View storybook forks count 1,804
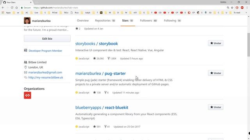 [x=112, y=58]
